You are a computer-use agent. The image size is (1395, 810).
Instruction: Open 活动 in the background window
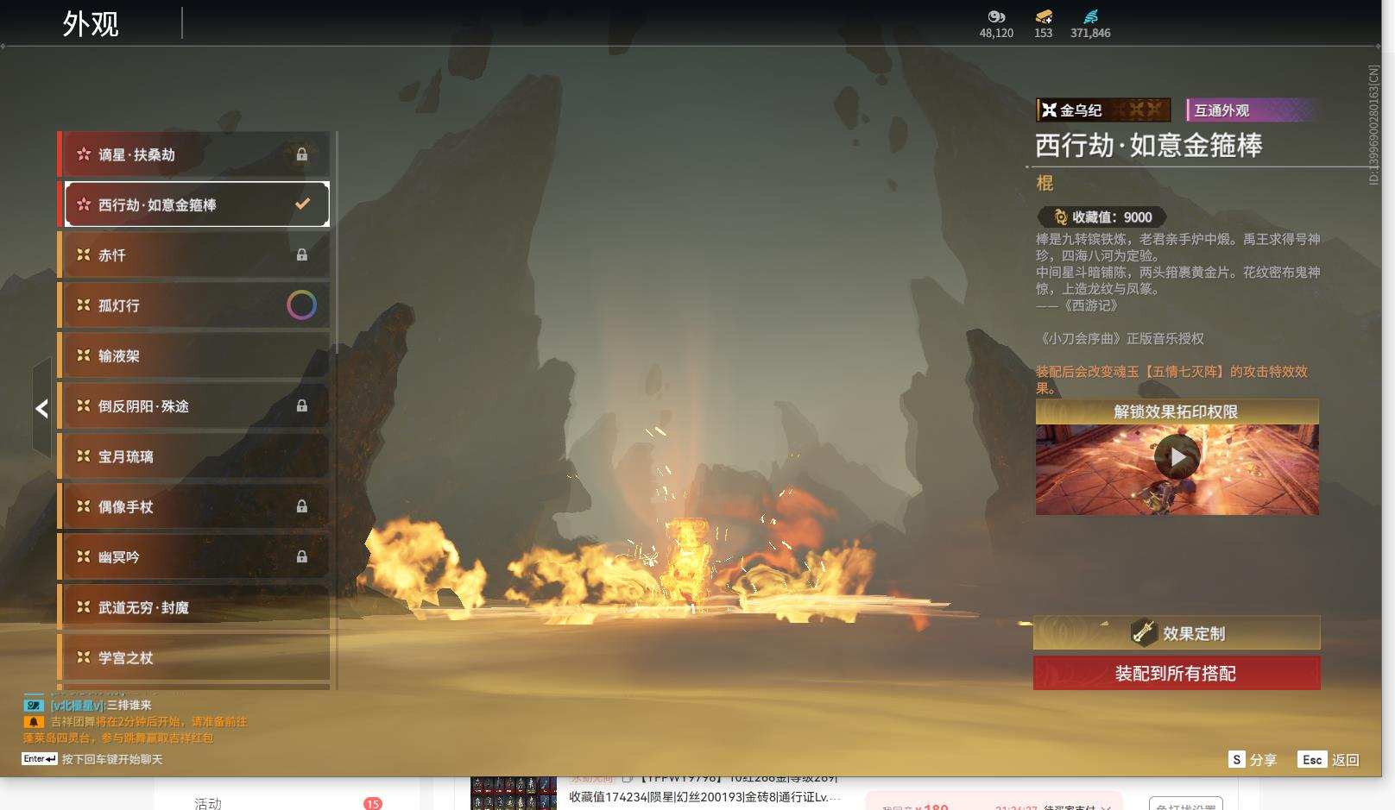point(208,803)
